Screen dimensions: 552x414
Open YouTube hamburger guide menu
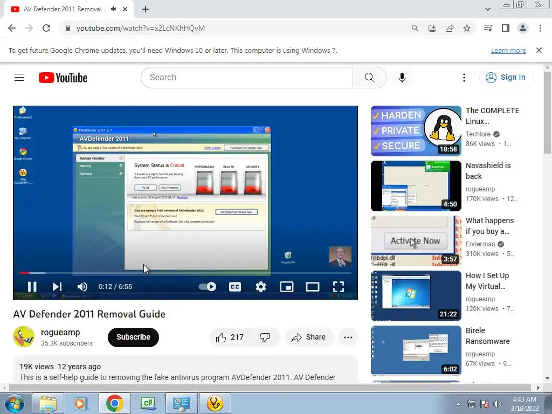[19, 78]
